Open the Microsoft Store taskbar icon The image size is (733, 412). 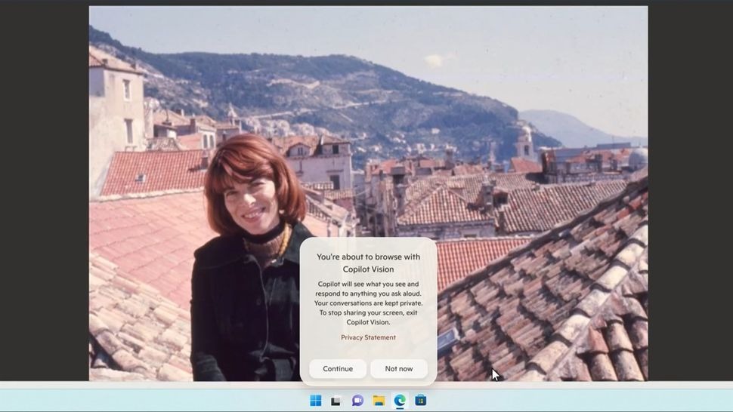click(421, 401)
